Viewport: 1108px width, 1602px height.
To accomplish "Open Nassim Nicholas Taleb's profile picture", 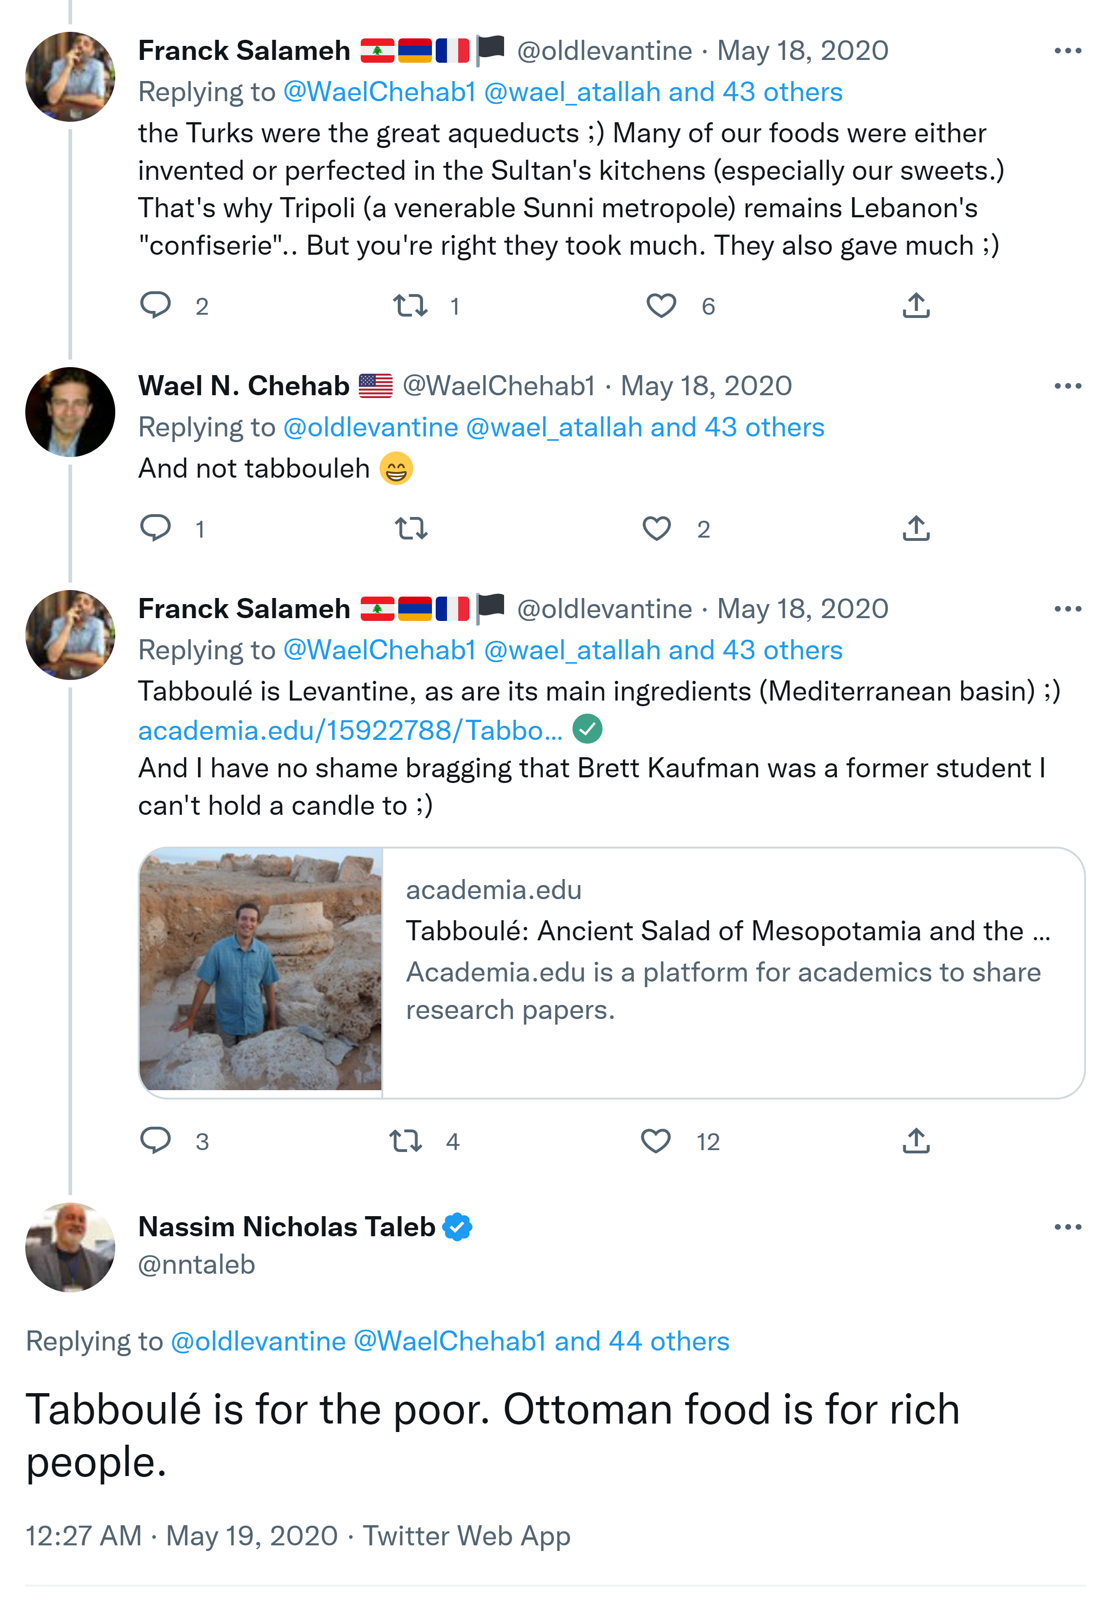I will pyautogui.click(x=70, y=1247).
